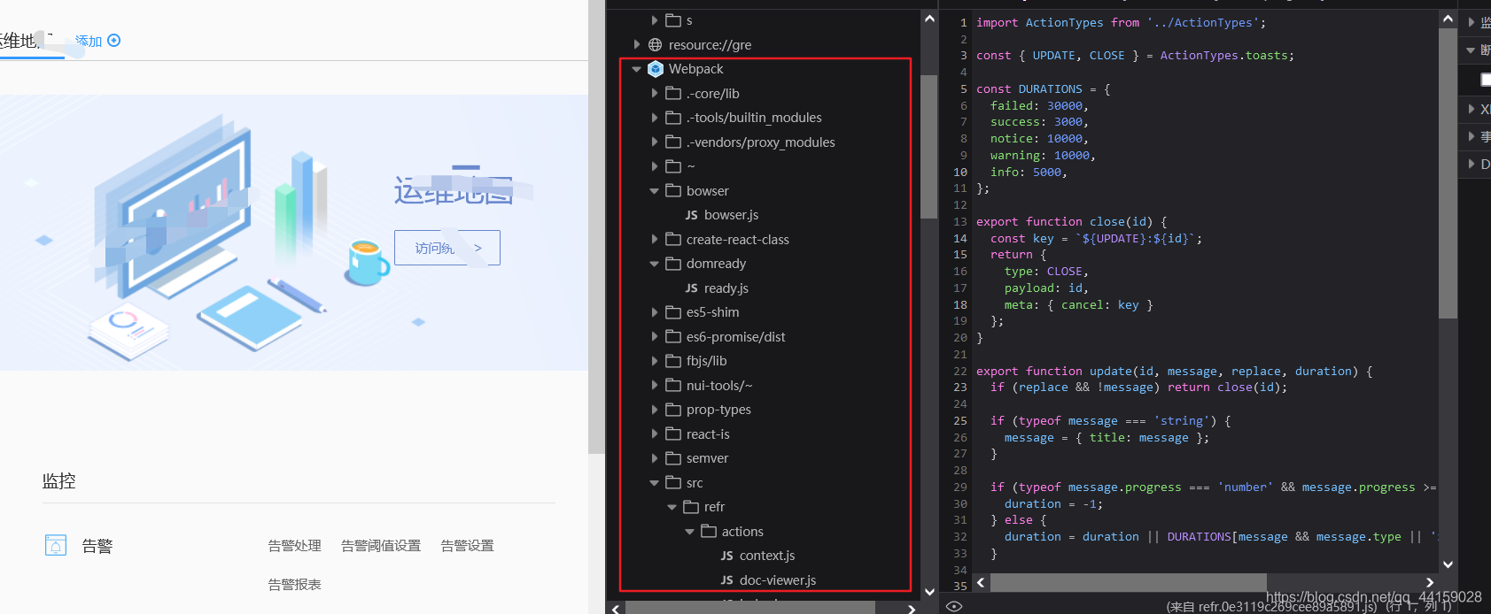The width and height of the screenshot is (1491, 614).
Task: Click line number 23 in the gutter
Action: 960,388
